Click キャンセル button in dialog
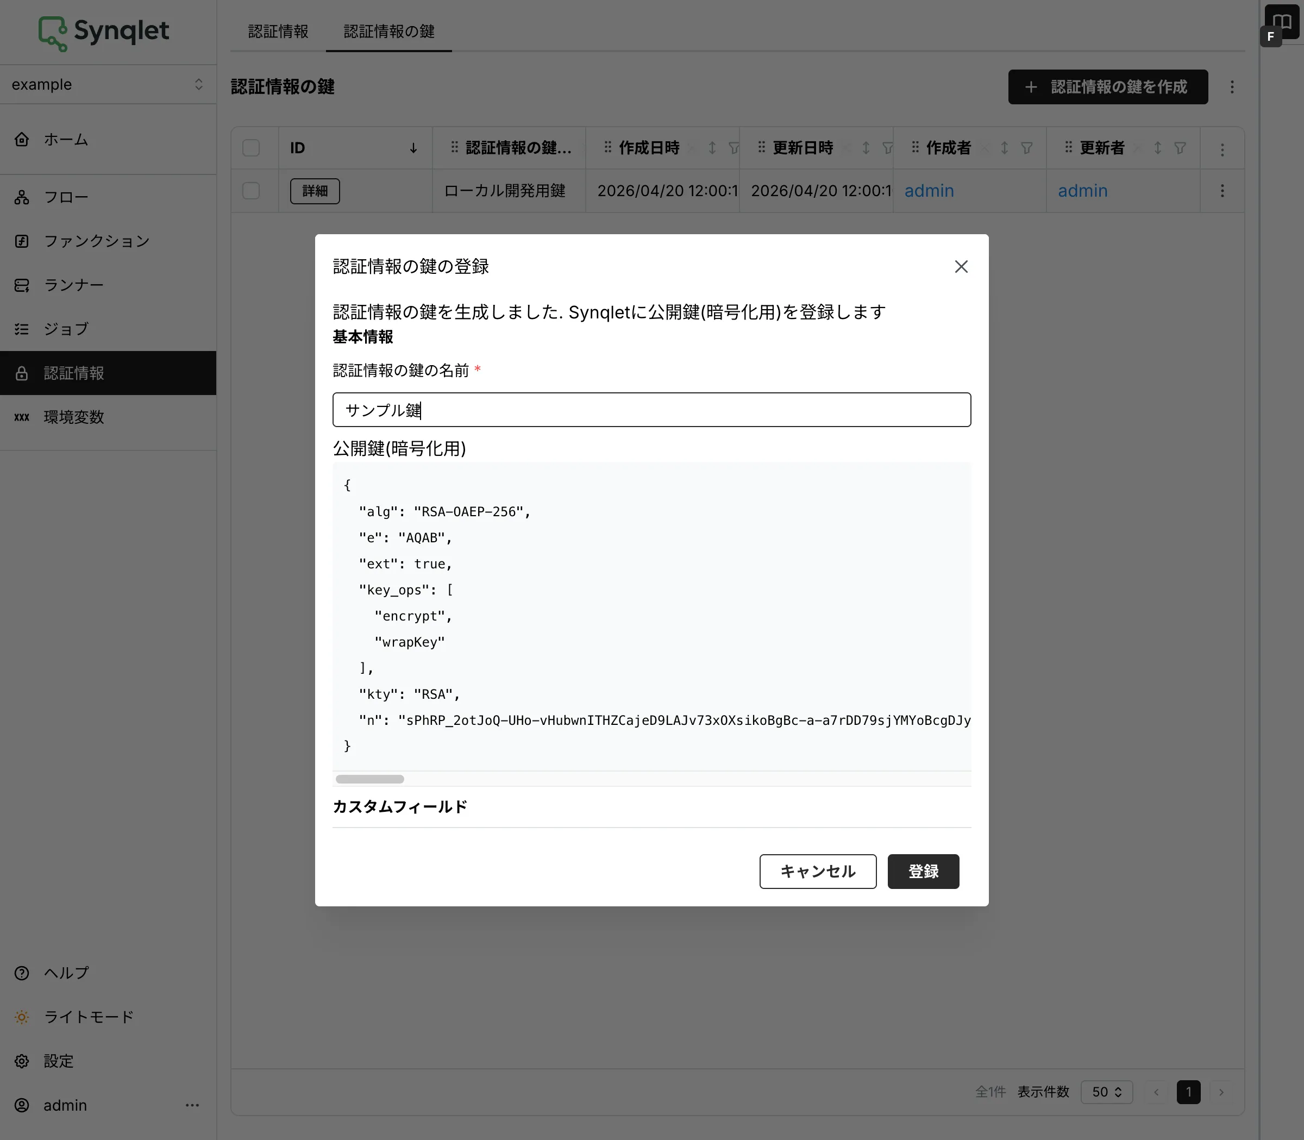 (817, 871)
